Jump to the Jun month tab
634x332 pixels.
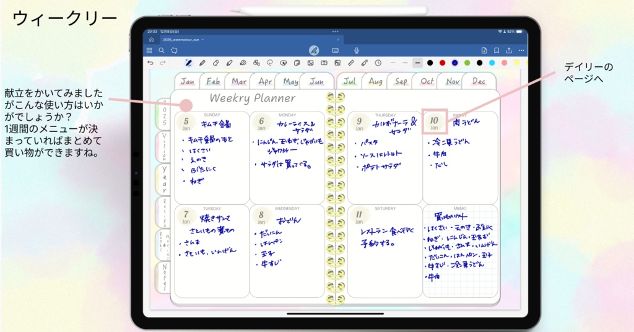click(x=316, y=81)
